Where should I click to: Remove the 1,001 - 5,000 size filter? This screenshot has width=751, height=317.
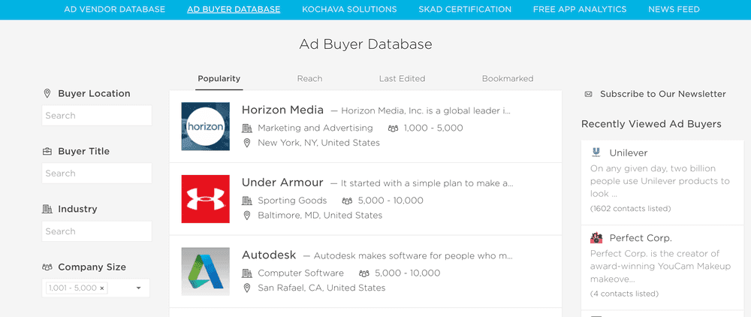(101, 288)
